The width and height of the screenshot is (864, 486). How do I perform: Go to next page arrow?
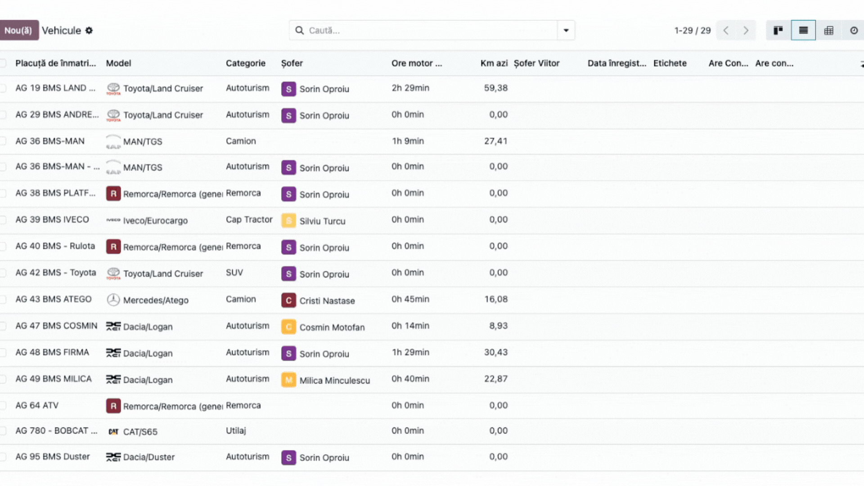[746, 31]
